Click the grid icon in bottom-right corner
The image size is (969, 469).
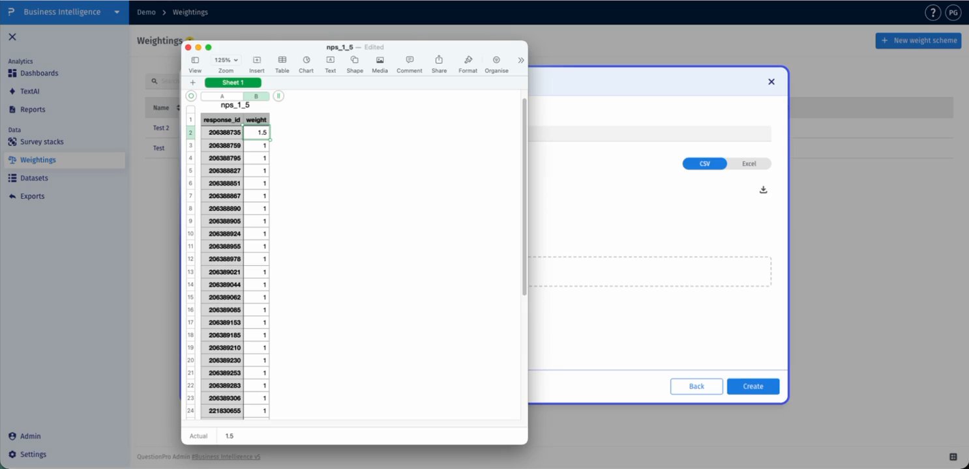(953, 457)
